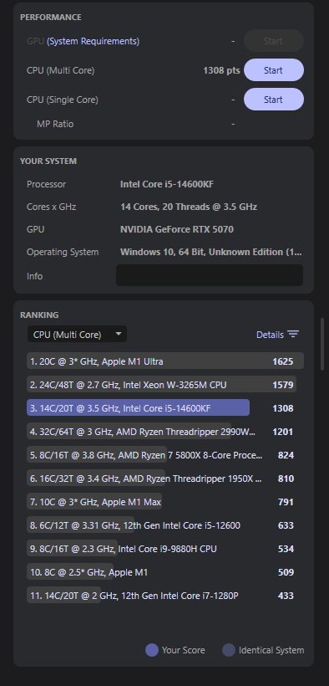Image resolution: width=329 pixels, height=686 pixels.
Task: Select the Core i9-9880H ranking entry
Action: pyautogui.click(x=165, y=549)
